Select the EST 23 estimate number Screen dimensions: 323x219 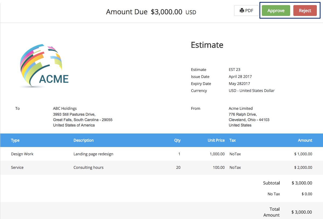click(234, 70)
